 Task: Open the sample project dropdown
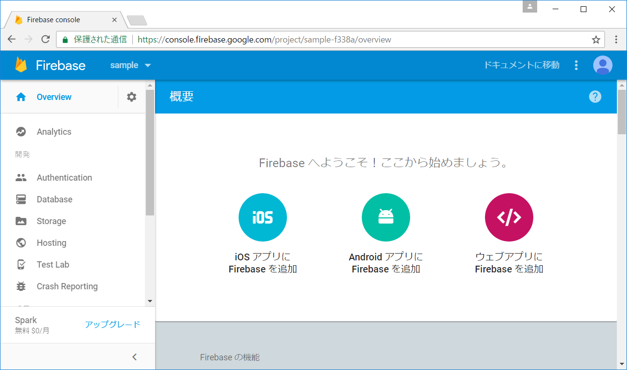click(130, 65)
